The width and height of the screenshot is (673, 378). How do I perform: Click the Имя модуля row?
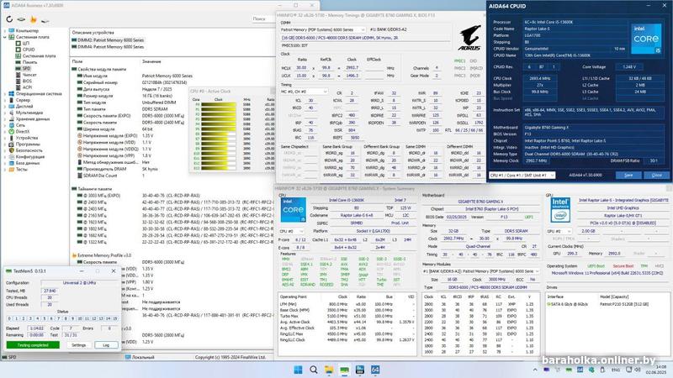point(172,76)
